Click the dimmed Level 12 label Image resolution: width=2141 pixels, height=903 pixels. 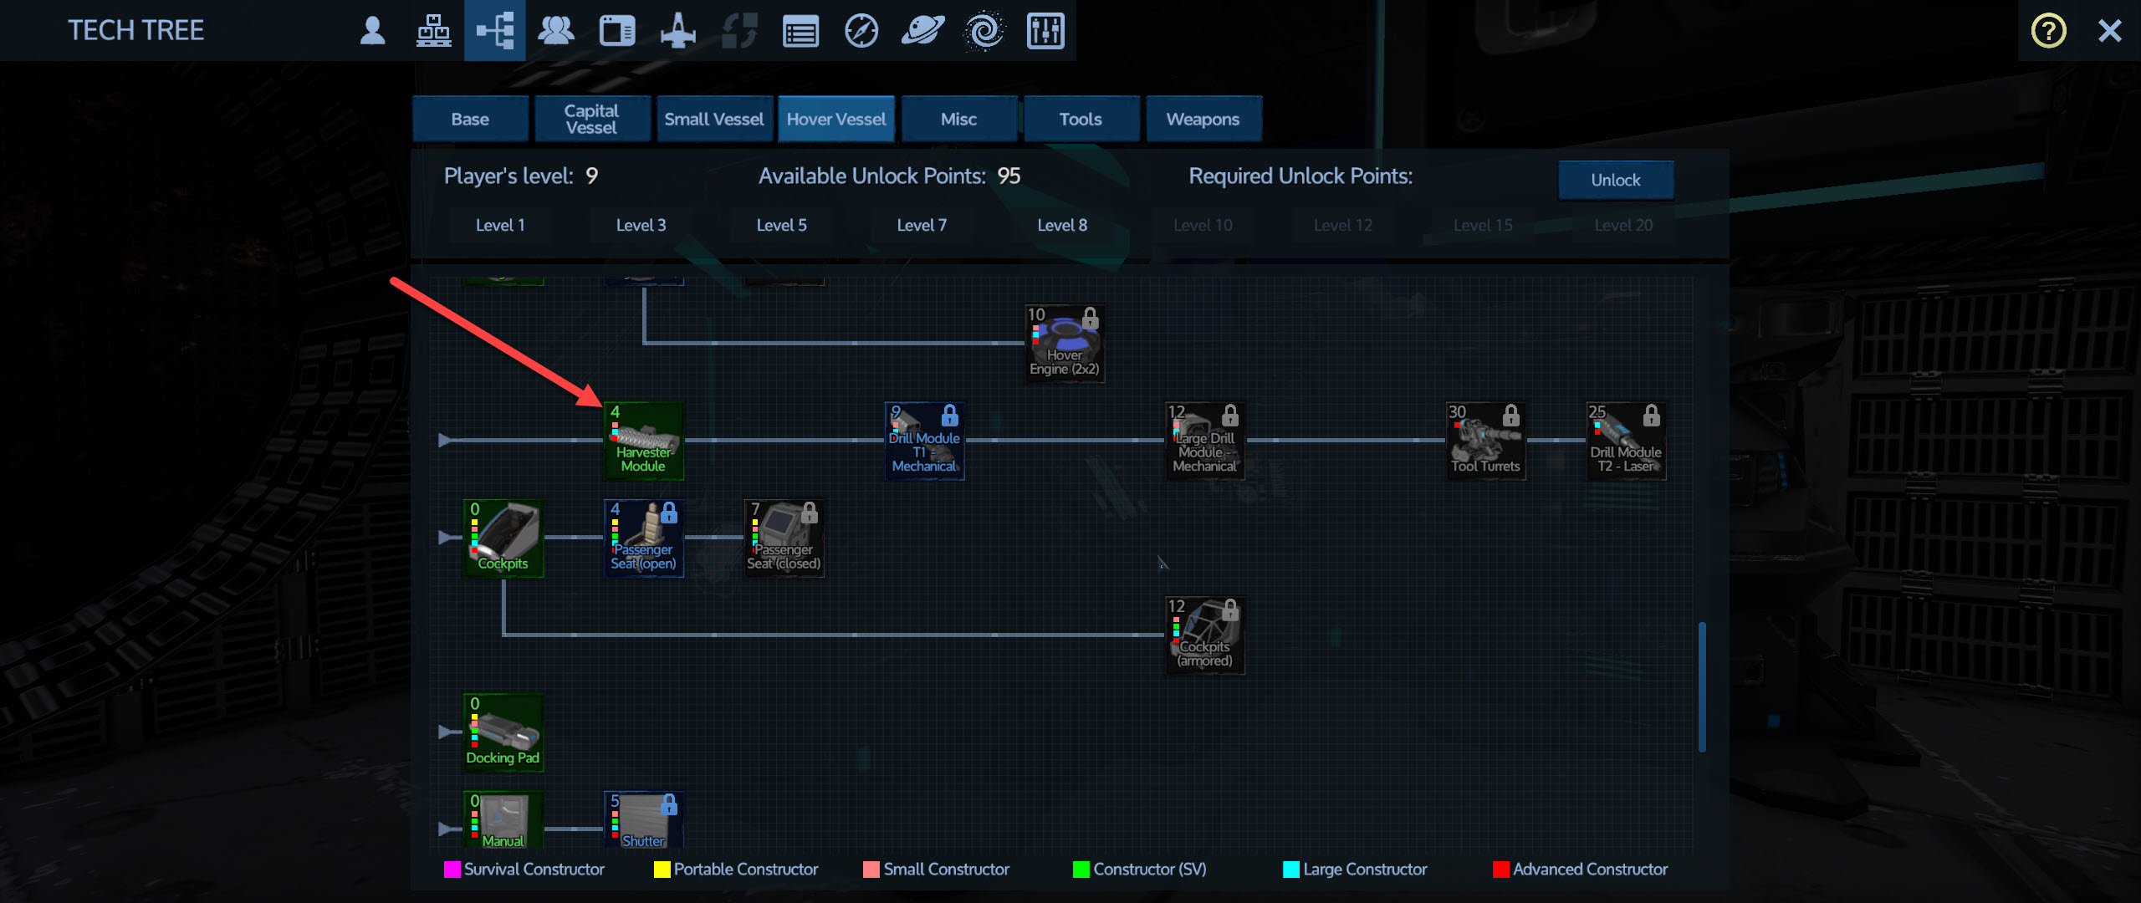1343,225
